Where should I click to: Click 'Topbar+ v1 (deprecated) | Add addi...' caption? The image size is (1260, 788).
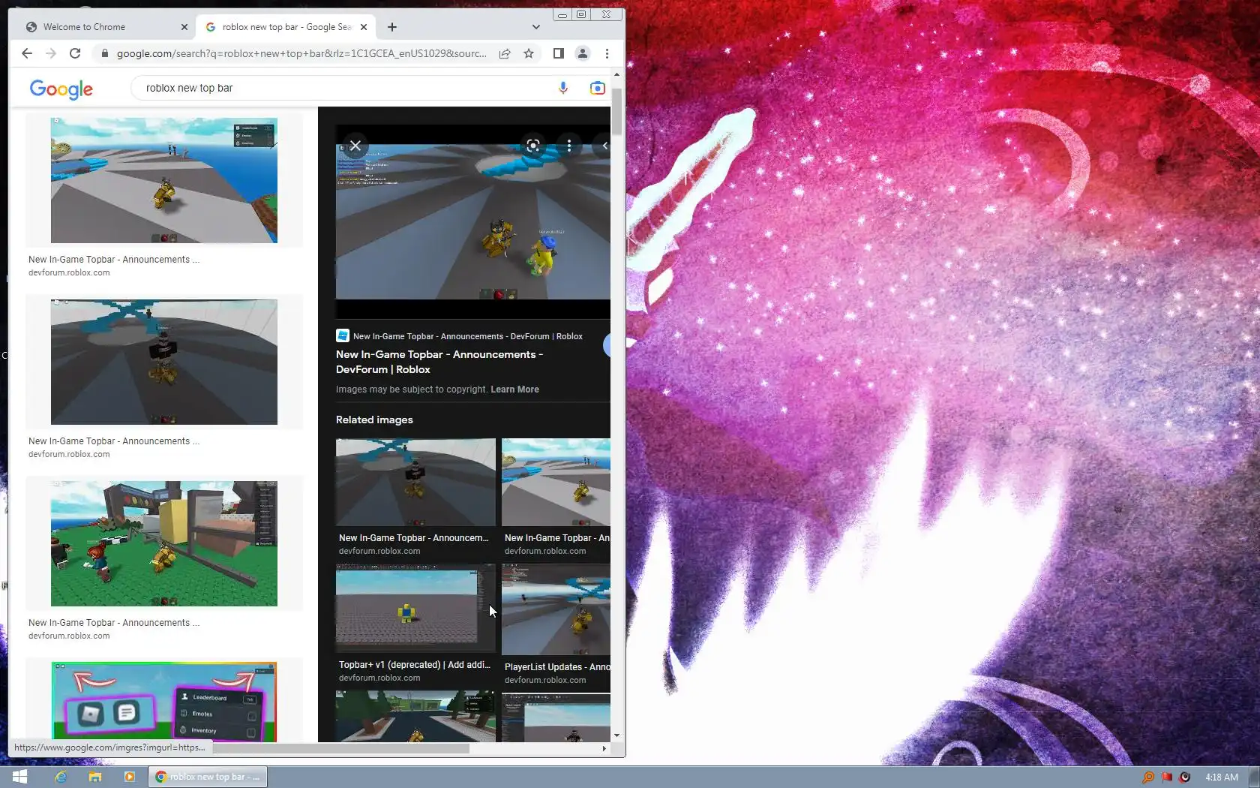click(415, 665)
